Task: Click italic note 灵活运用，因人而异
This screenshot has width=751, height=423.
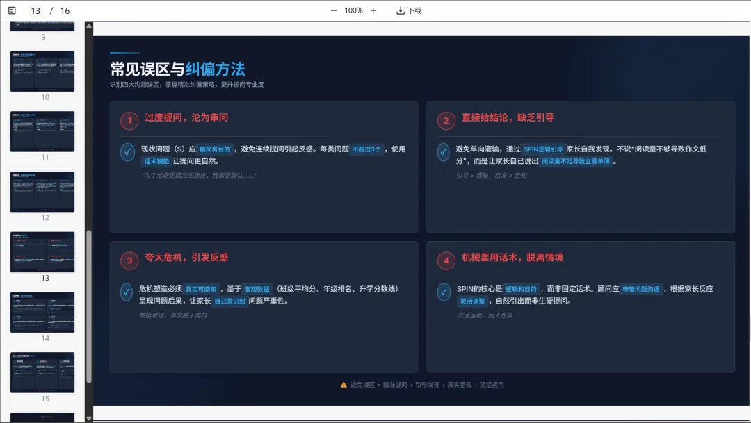Action: (484, 315)
